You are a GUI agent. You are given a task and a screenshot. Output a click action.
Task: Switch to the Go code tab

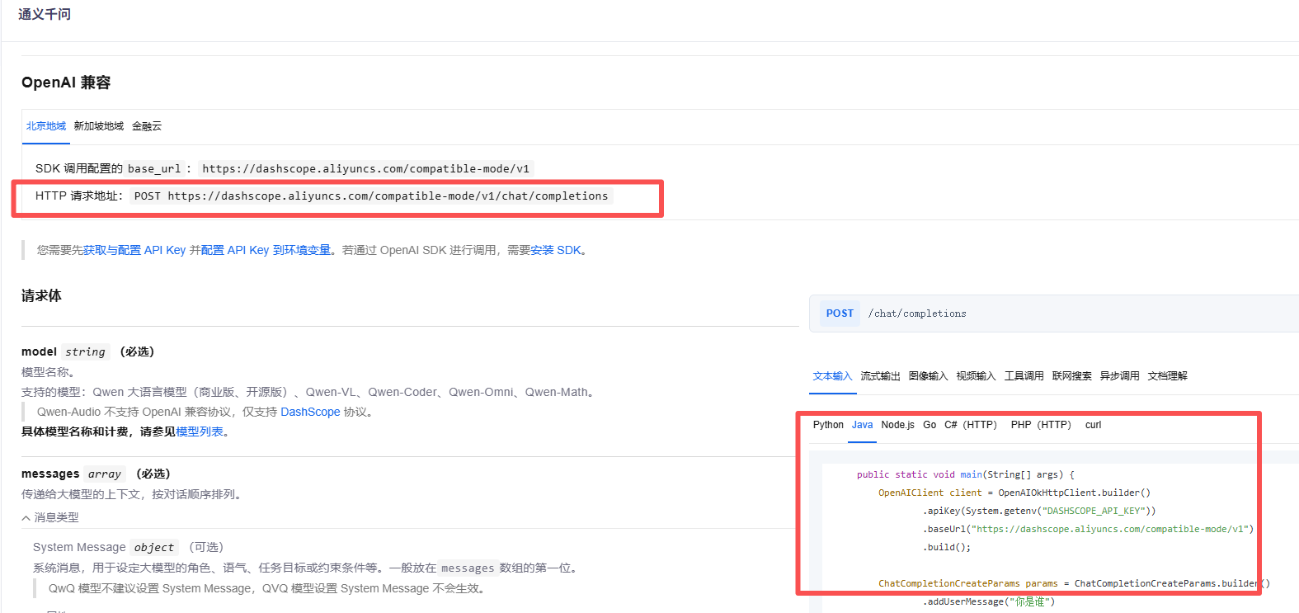coord(930,425)
